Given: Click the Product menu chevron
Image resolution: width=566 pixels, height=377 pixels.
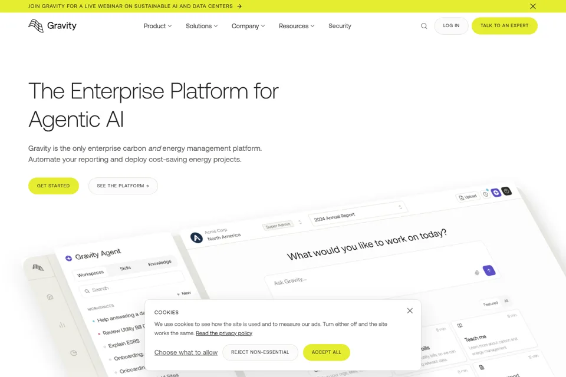Looking at the screenshot, I should tap(170, 26).
